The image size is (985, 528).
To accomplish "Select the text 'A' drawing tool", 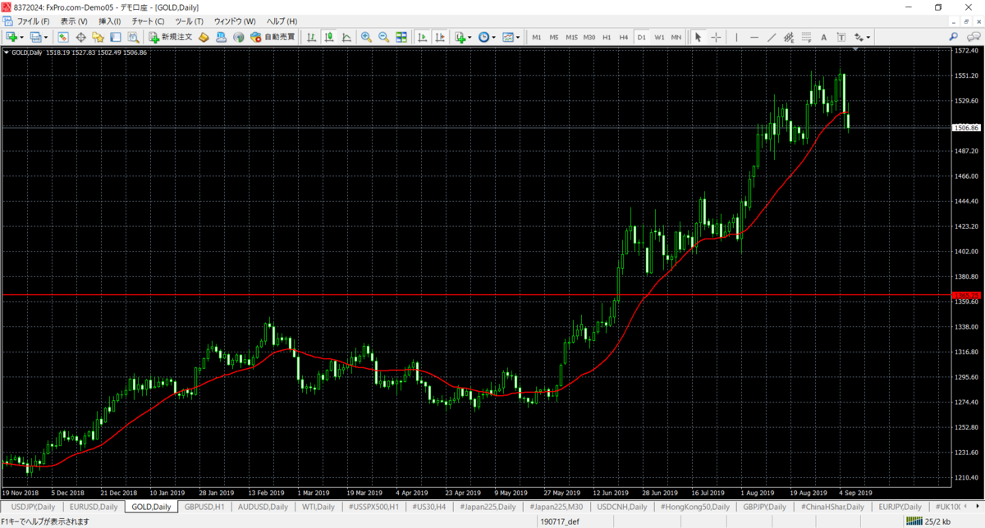I will click(824, 37).
